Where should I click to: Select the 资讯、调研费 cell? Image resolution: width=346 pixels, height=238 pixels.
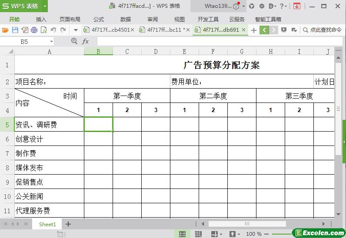50,124
